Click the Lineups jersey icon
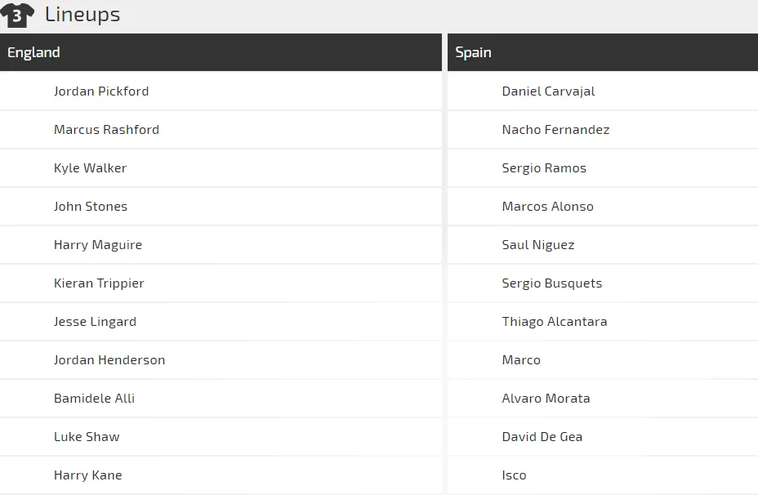Image resolution: width=758 pixels, height=495 pixels. (17, 15)
